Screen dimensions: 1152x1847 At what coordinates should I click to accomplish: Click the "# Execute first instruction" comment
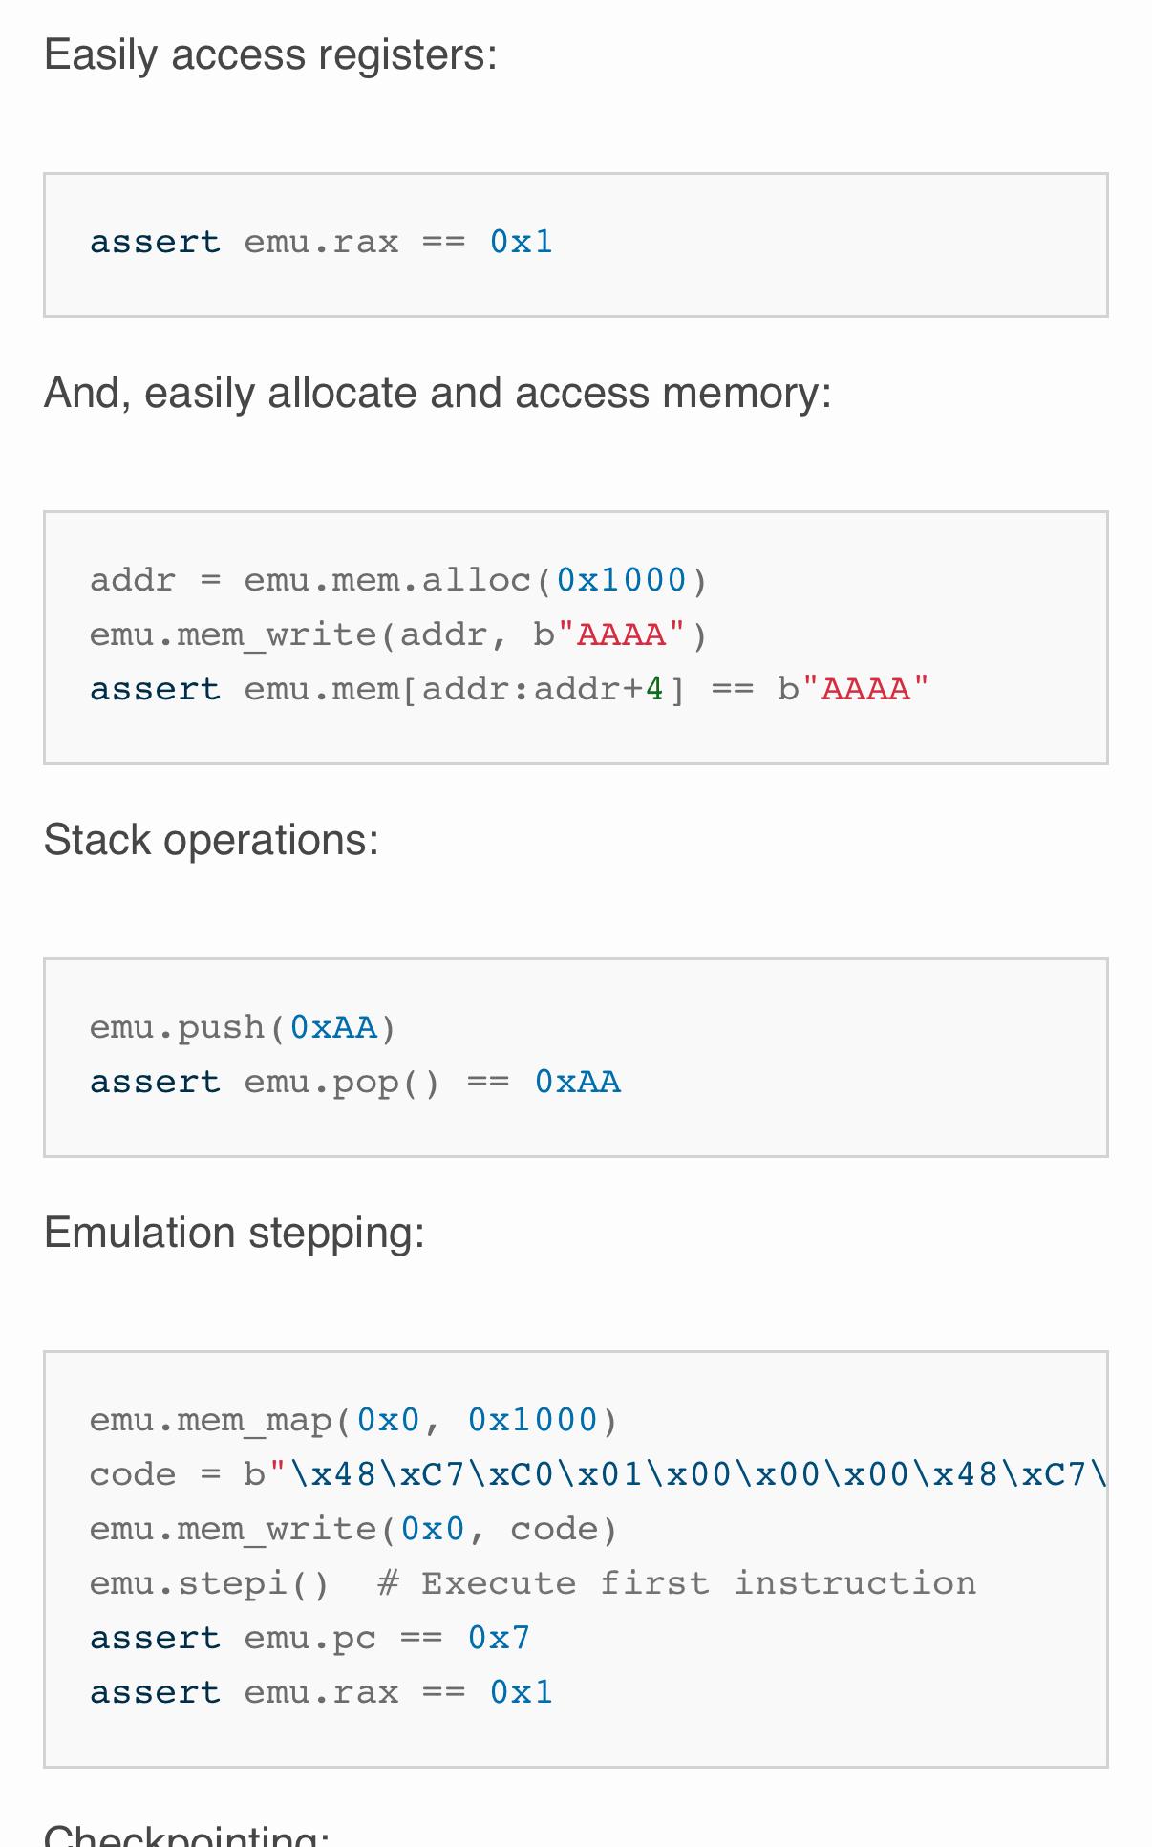pyautogui.click(x=677, y=1584)
